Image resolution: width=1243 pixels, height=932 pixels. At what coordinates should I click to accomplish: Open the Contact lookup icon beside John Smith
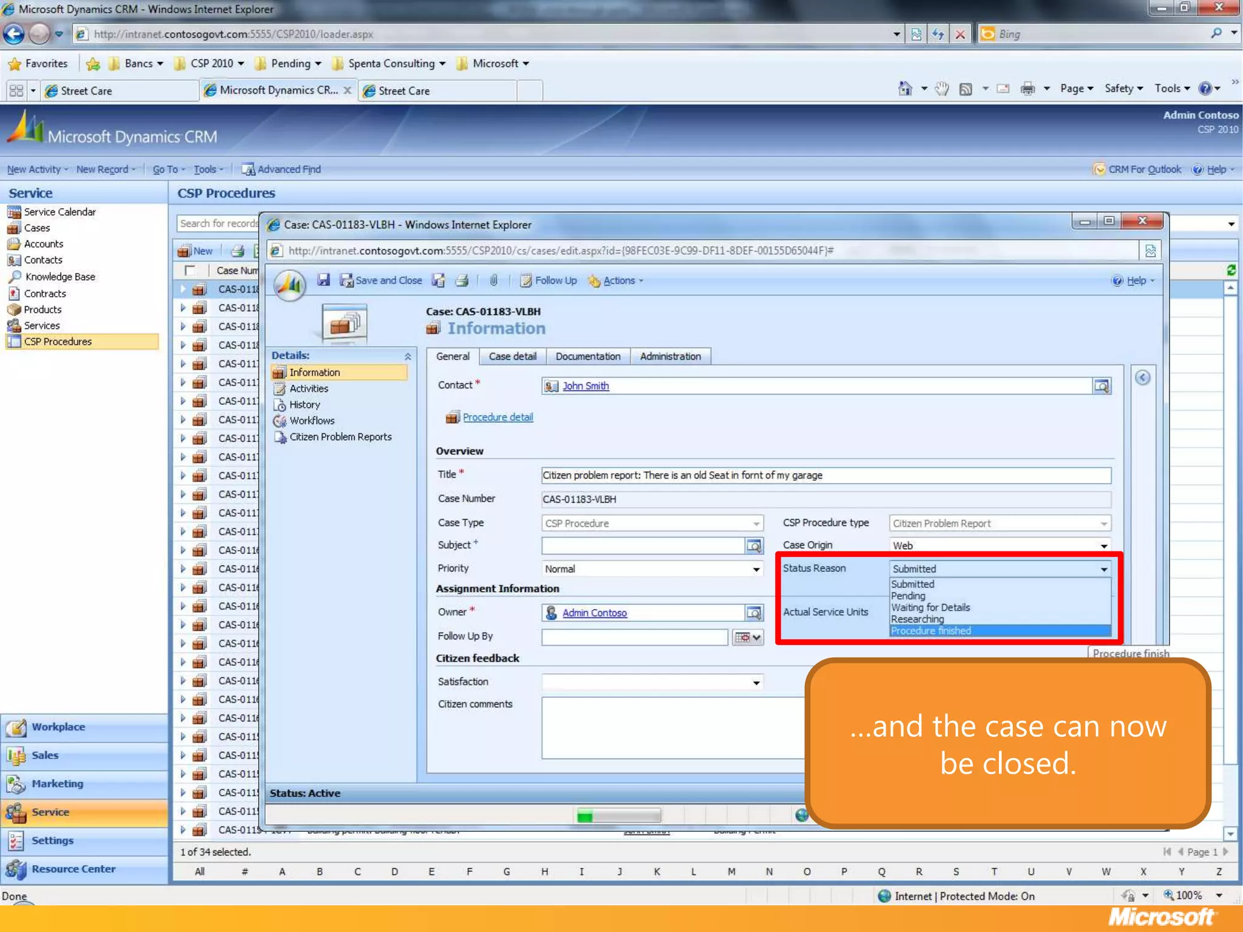click(x=1101, y=386)
